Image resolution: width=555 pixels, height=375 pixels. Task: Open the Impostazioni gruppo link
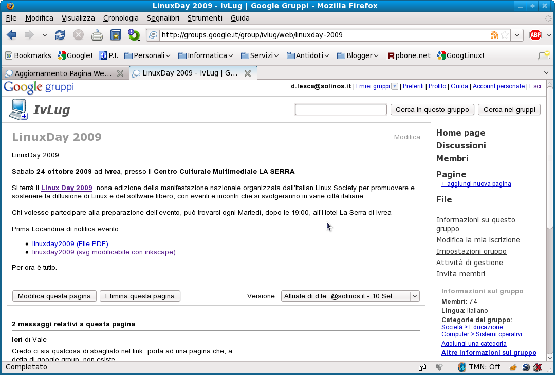click(x=471, y=251)
